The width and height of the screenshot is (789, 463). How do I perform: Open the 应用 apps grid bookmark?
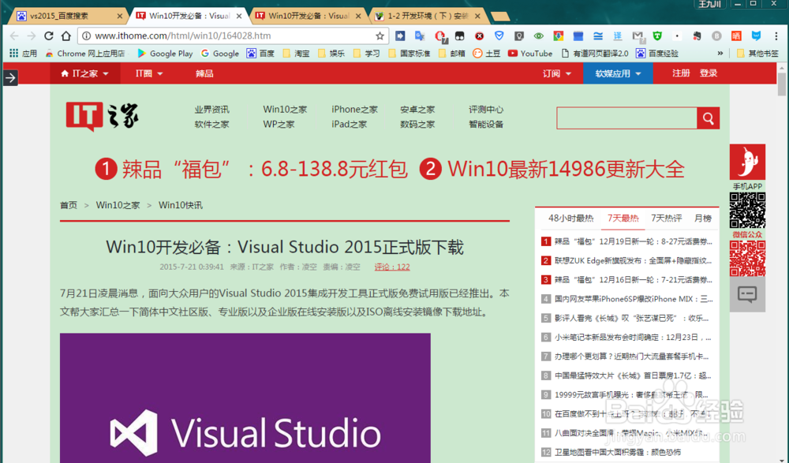point(23,54)
